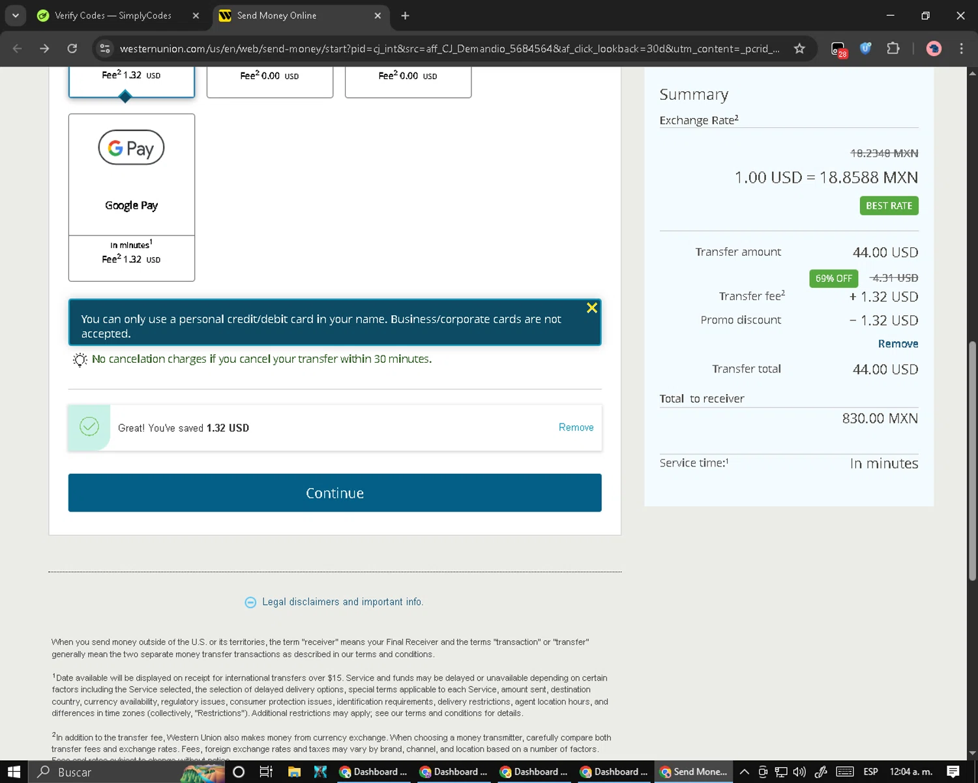This screenshot has height=783, width=978.
Task: Go forward to next page
Action: [x=44, y=48]
